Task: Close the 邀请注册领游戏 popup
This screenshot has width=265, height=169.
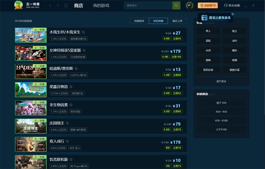Action: [x=233, y=14]
